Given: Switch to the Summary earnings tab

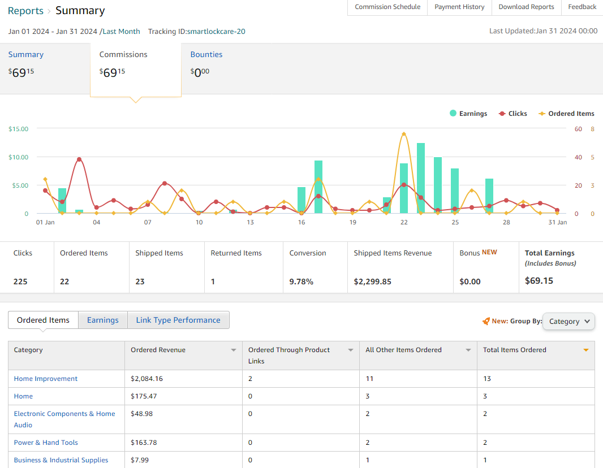Looking at the screenshot, I should [45, 68].
